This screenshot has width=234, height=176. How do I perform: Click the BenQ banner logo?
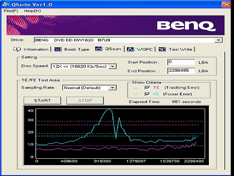pyautogui.click(x=186, y=26)
